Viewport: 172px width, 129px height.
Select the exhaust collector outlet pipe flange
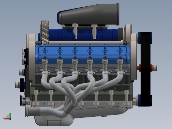pyautogui.click(x=27, y=111)
